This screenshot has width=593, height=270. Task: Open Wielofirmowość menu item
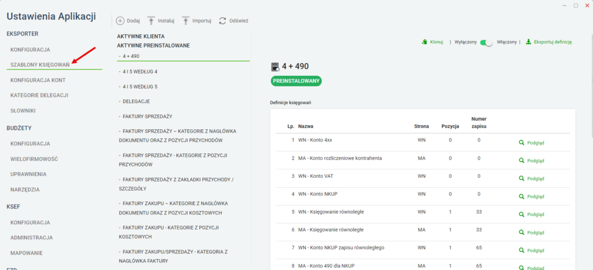34,159
